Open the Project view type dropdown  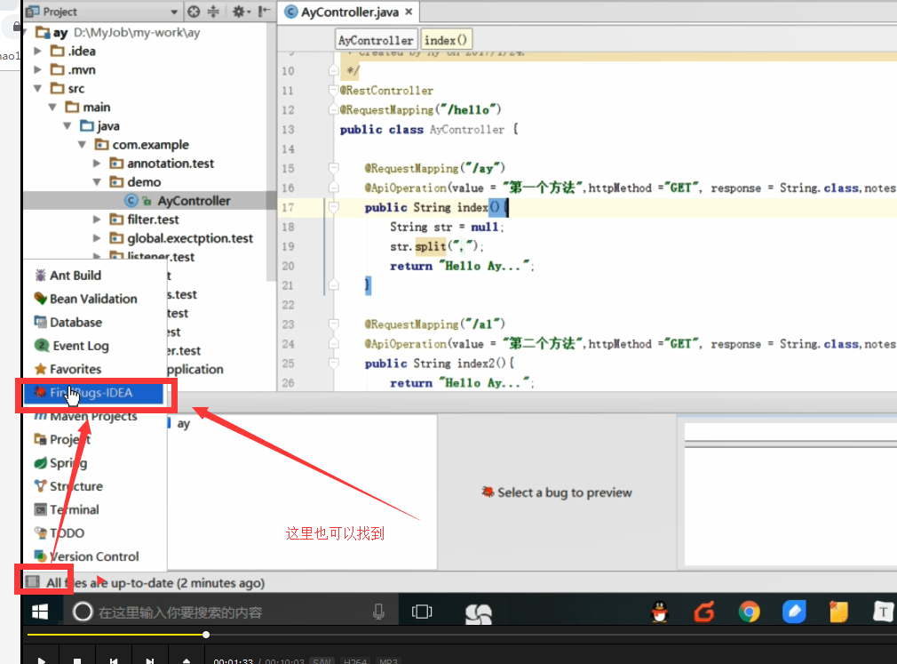[x=174, y=12]
